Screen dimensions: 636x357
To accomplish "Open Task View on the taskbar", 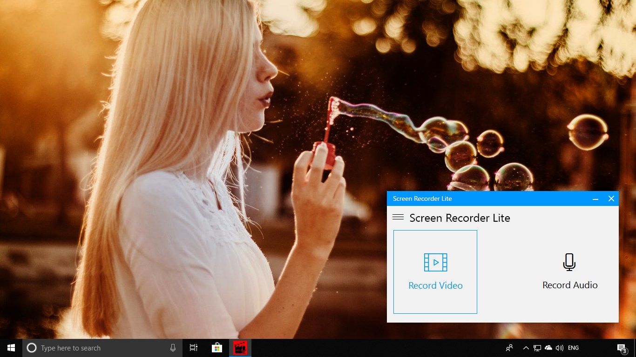I will 193,347.
